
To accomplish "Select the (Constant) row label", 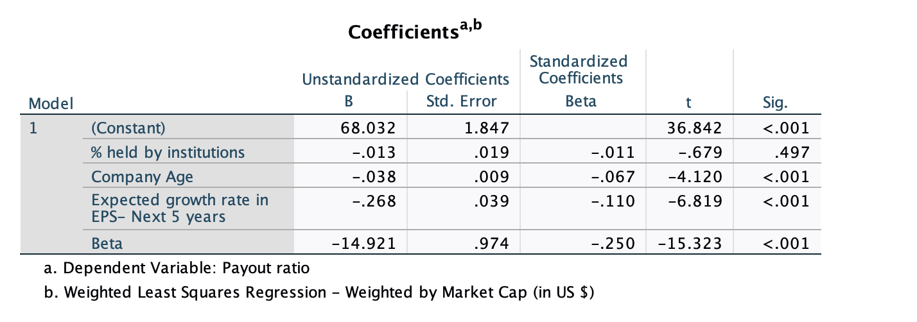I will pos(128,128).
